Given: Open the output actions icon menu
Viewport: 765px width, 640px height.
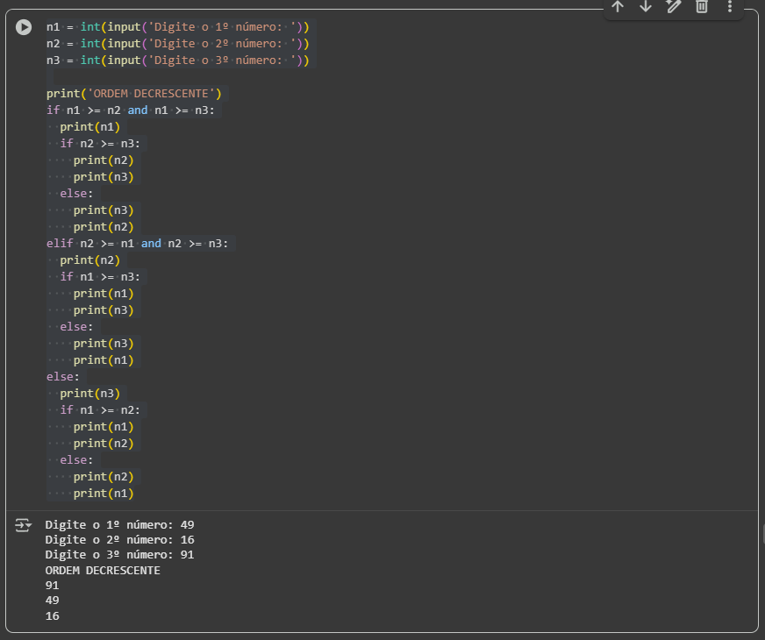Looking at the screenshot, I should [x=24, y=525].
